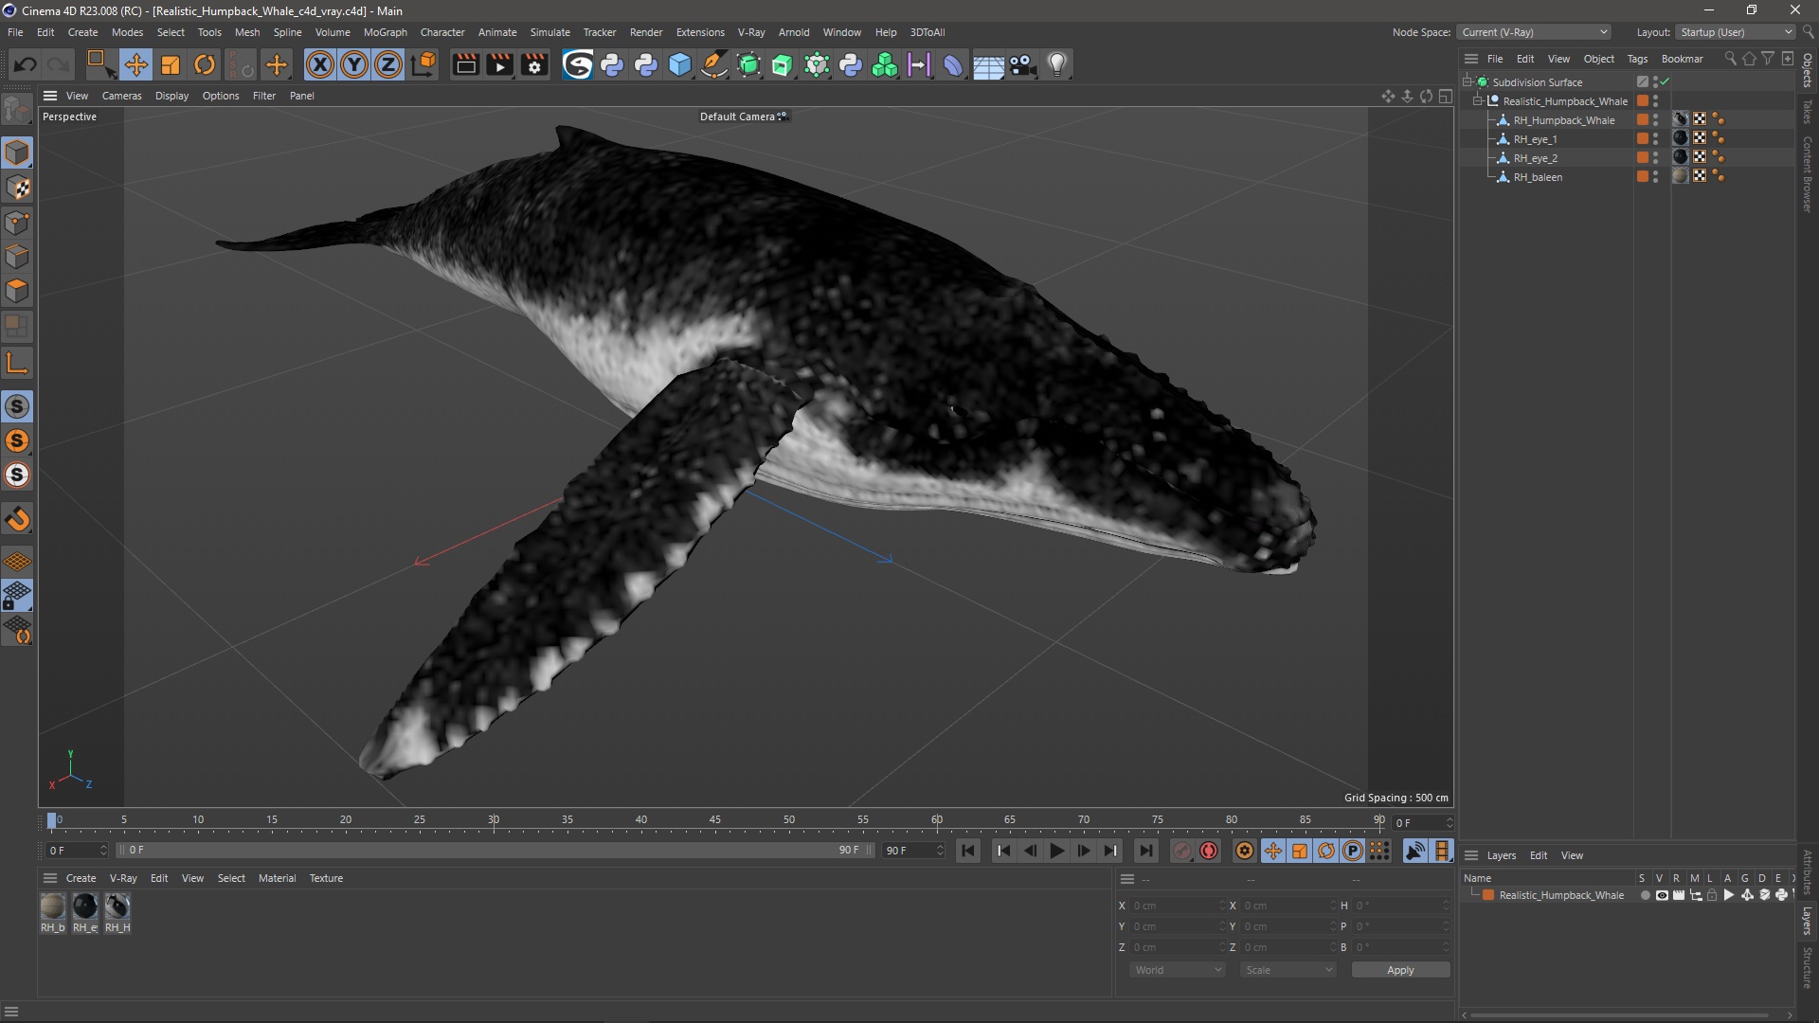Play the animation forwards

(1056, 851)
